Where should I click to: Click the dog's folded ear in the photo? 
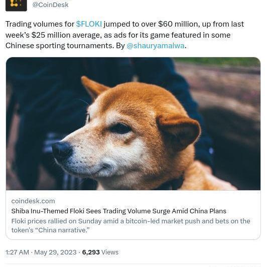pos(179,132)
